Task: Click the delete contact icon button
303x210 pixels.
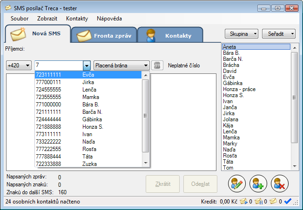Action: coord(280,184)
